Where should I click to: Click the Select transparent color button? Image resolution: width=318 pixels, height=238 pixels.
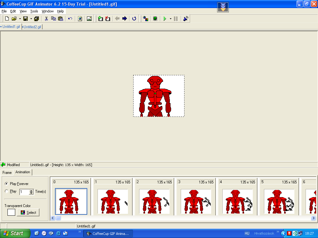coord(28,213)
